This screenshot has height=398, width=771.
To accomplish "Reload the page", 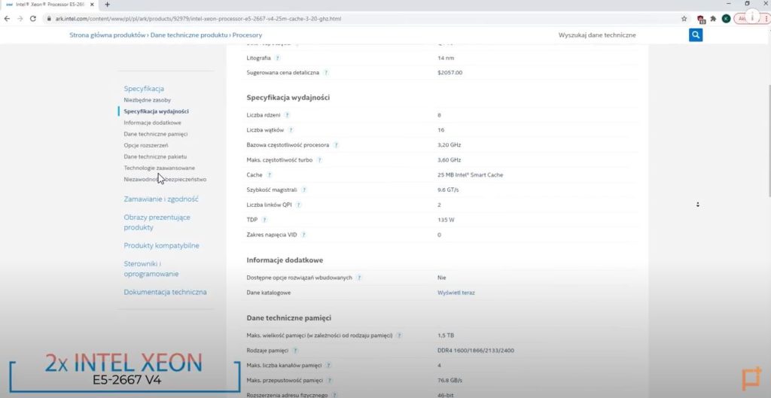I will tap(33, 19).
